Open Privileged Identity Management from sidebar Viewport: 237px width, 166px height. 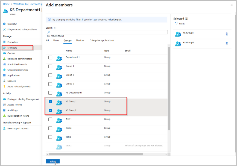[23, 99]
